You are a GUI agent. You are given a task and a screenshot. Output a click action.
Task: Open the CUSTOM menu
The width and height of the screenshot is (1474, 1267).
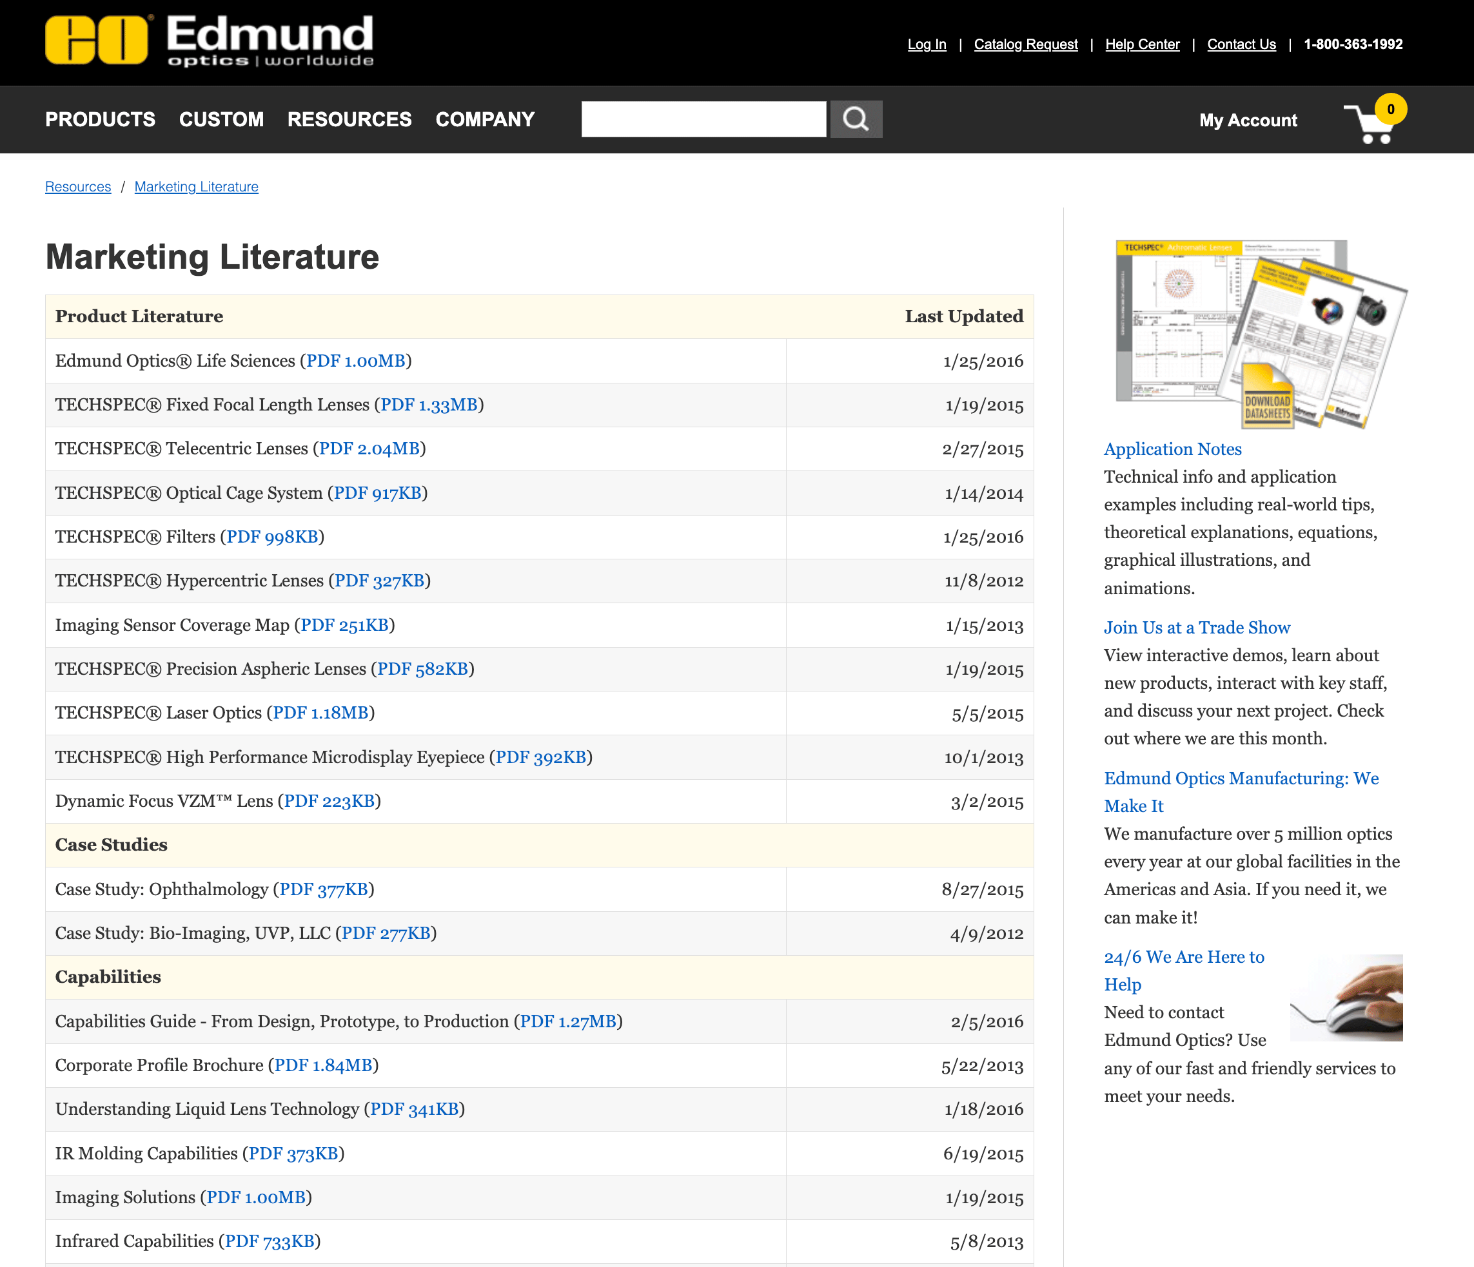[x=221, y=119]
